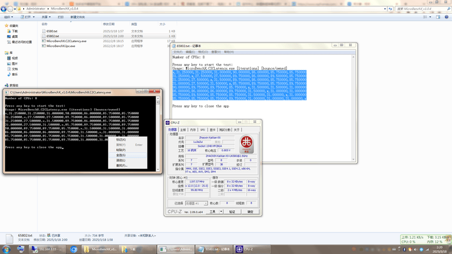Screen dimensions: 452x254
Task: Click CPU-Z 验证 (Validate) button
Action: [x=232, y=212]
